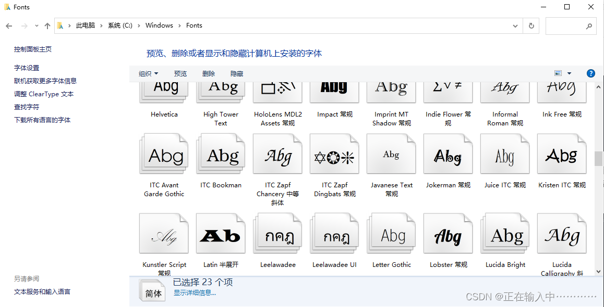Select the ITC Zapf Chancery font icon
This screenshot has width=604, height=307.
tap(277, 153)
